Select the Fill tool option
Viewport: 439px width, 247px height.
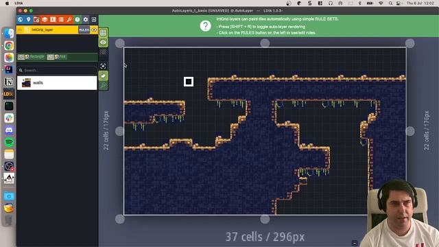point(56,57)
